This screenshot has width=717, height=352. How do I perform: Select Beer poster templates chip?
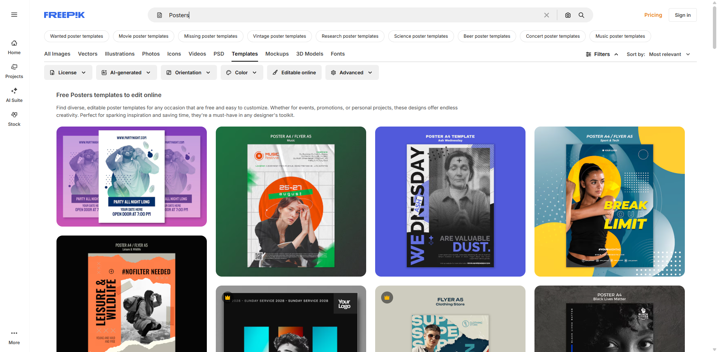(x=487, y=36)
